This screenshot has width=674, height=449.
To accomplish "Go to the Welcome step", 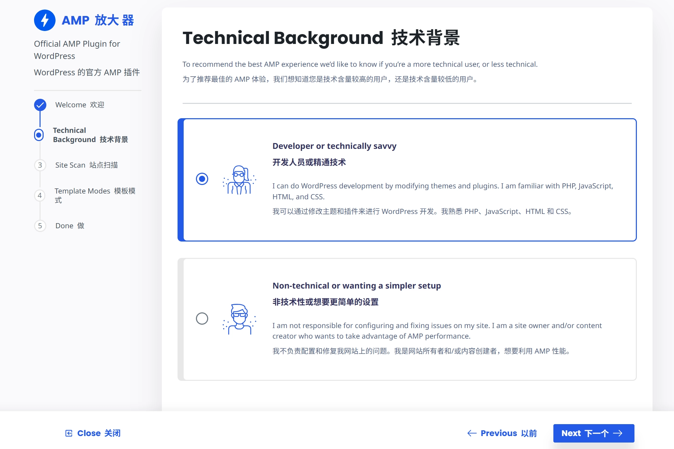I will 80,105.
